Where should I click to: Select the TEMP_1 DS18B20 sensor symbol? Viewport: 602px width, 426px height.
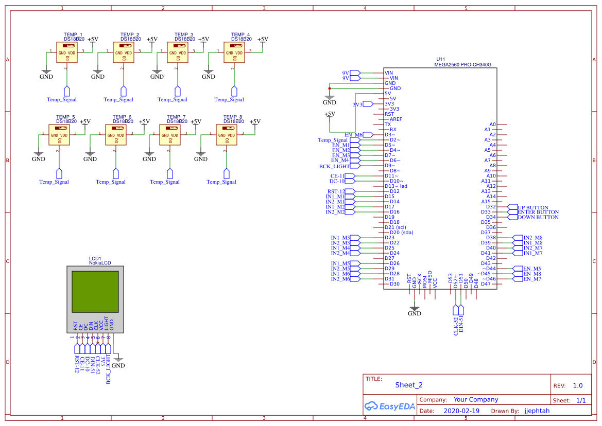67,51
